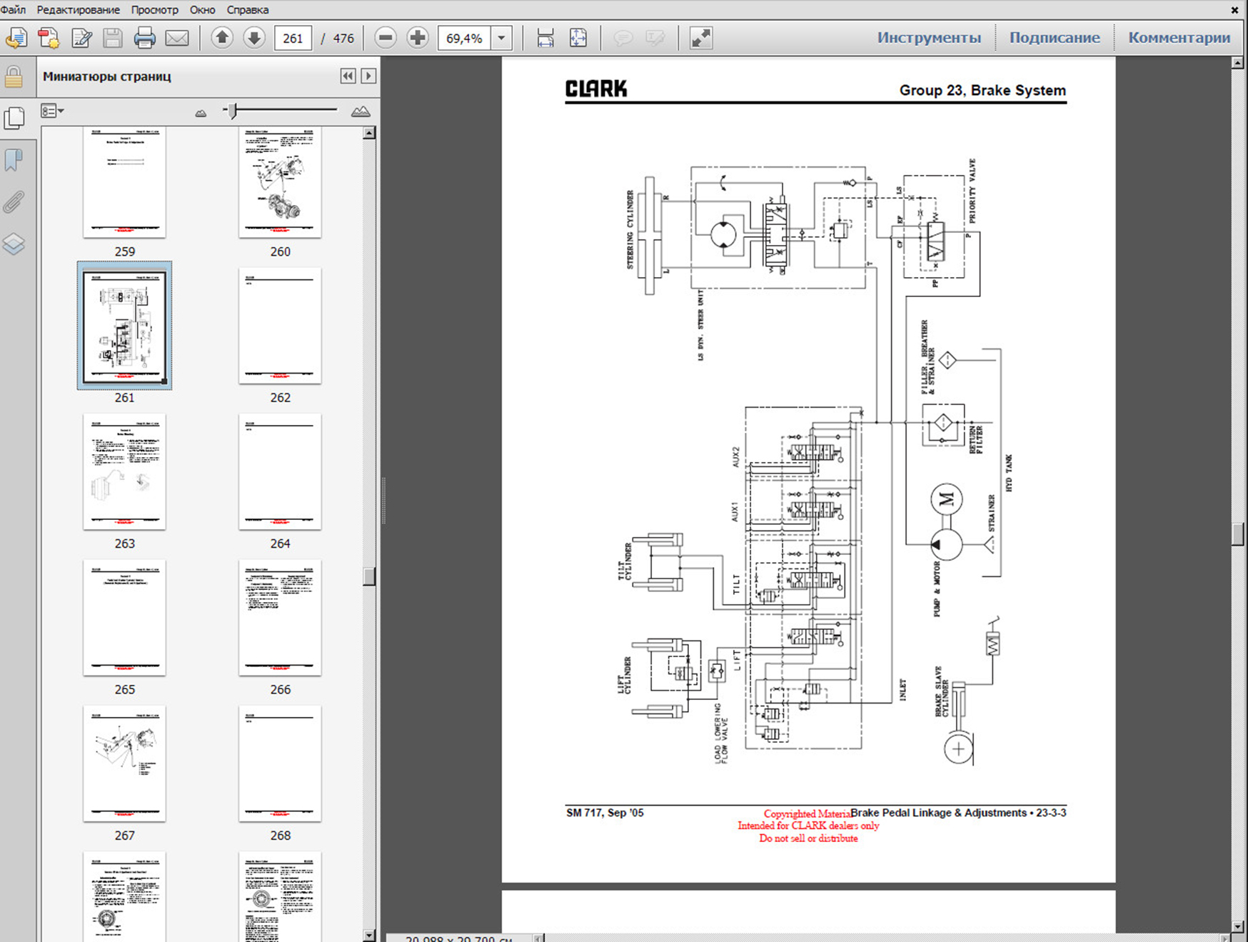Toggle the Page Thumbnails panel button

pyautogui.click(x=14, y=118)
